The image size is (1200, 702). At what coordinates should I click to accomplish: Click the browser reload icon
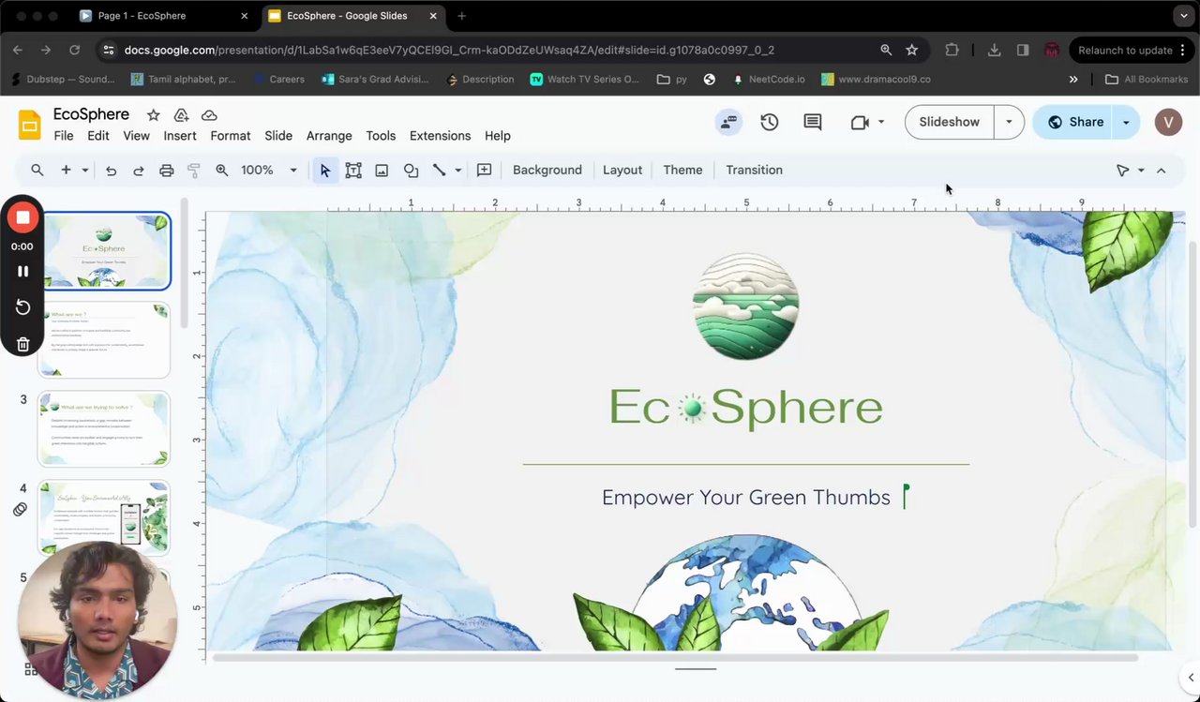coord(74,50)
